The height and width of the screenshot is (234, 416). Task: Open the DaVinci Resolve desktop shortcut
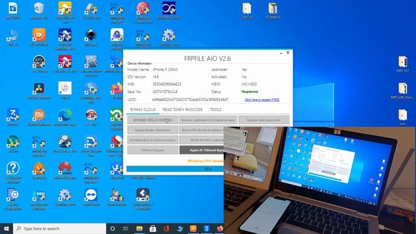(x=39, y=91)
